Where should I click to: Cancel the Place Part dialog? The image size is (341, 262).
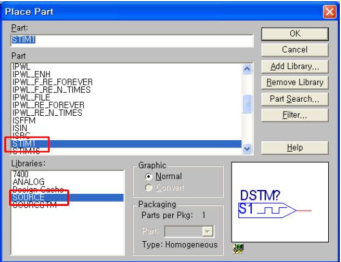(x=295, y=50)
